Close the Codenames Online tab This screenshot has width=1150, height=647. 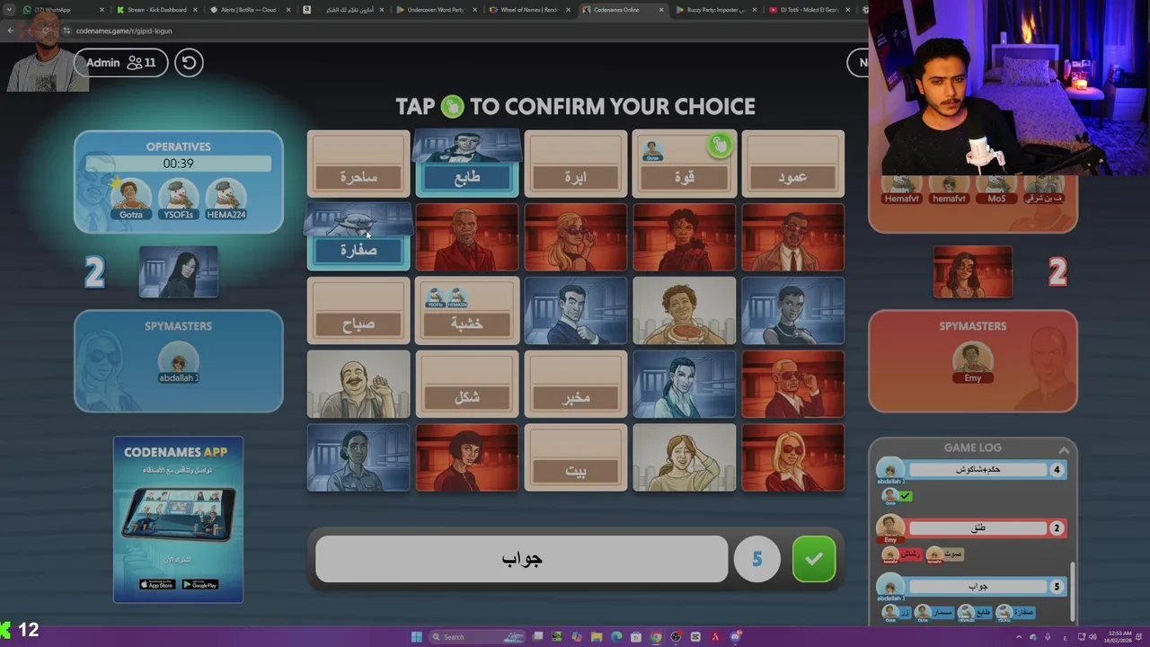click(x=662, y=10)
